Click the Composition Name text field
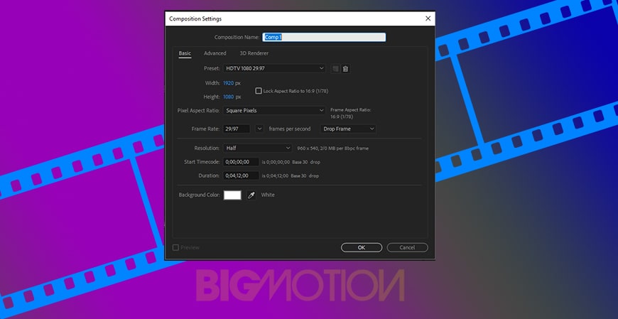 tap(324, 37)
